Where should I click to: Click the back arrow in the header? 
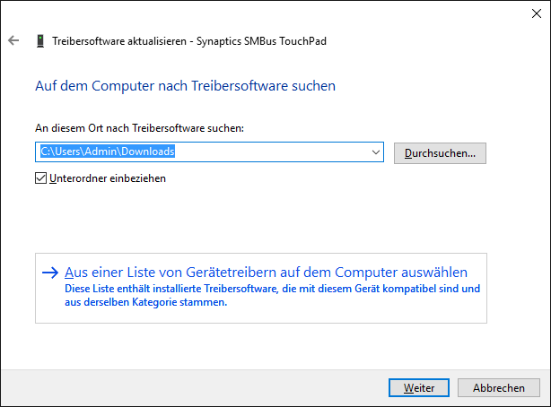click(13, 40)
